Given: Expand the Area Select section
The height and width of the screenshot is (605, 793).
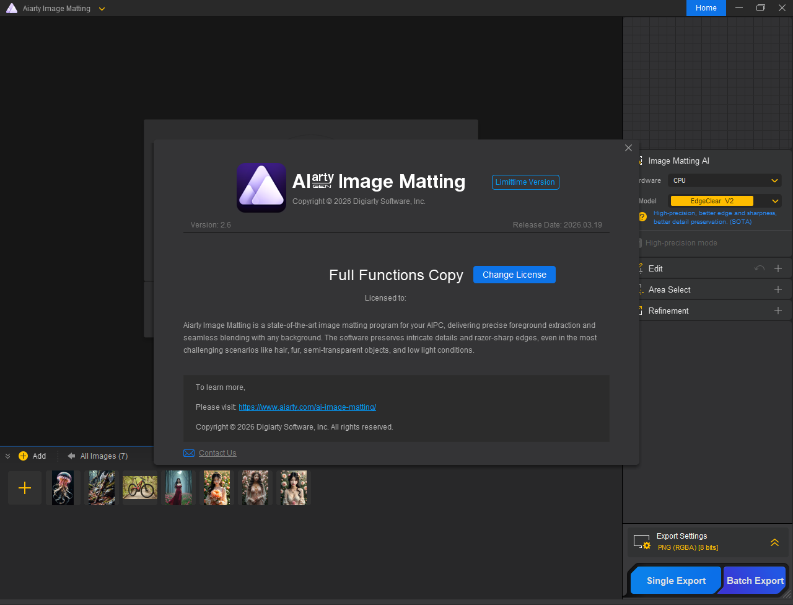Looking at the screenshot, I should (x=778, y=289).
